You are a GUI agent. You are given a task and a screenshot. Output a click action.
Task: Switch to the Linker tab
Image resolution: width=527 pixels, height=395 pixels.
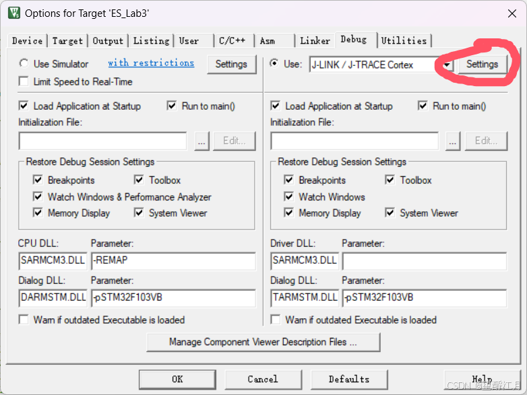tap(315, 41)
